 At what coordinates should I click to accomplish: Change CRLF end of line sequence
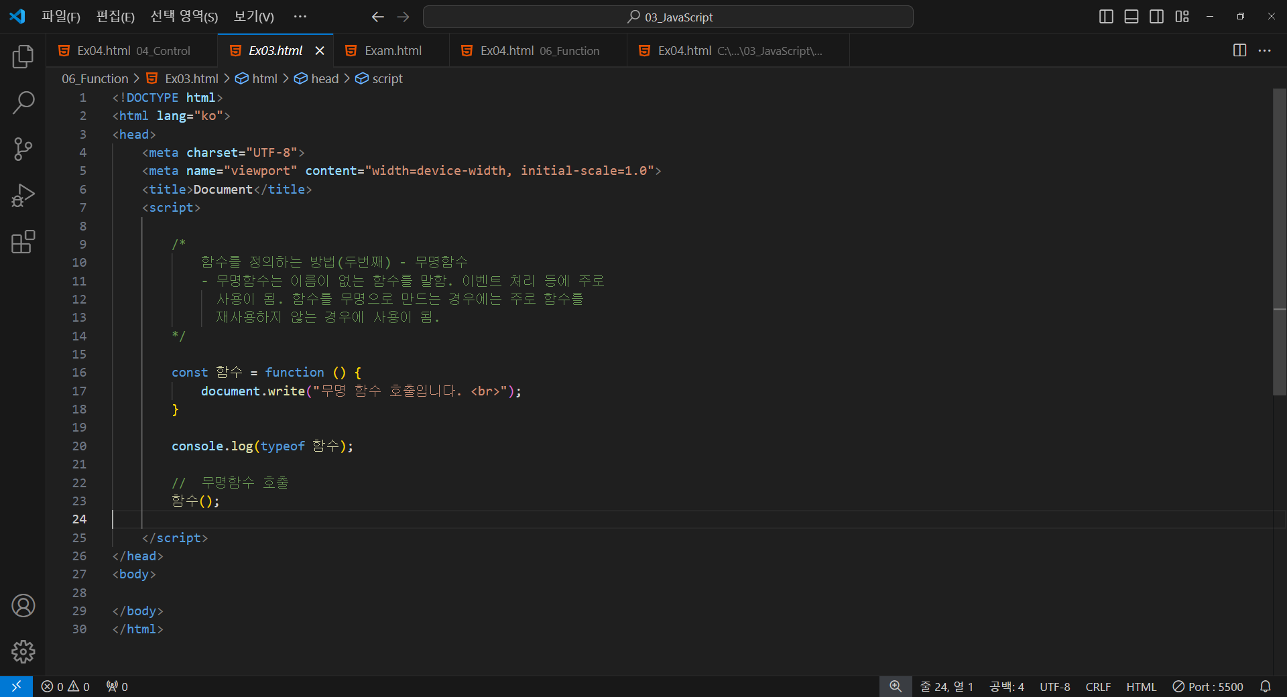click(x=1098, y=687)
